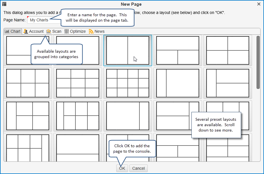Click the vertical scrollbar of the layout list

click(258, 63)
